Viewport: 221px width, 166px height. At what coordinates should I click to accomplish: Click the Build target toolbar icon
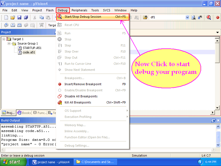[13, 25]
